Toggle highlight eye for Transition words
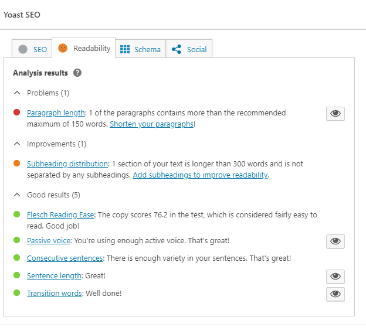366x334 pixels. tap(335, 294)
